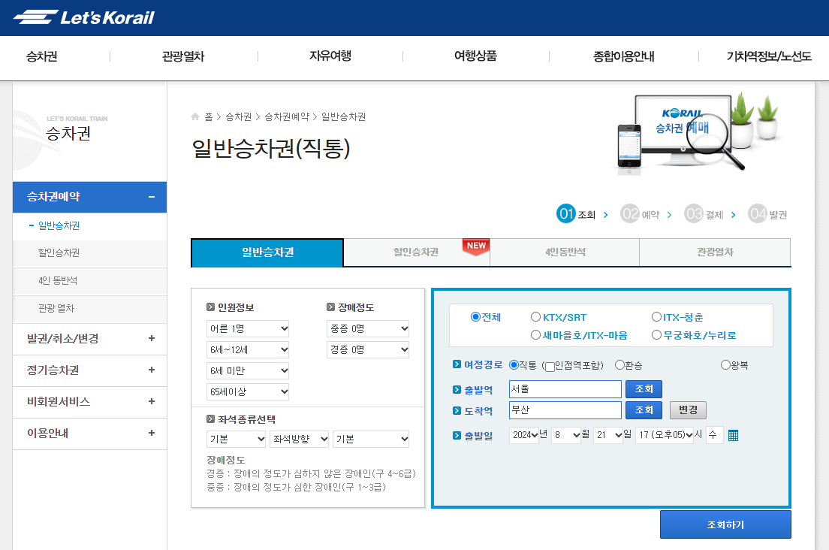Switch to 관광열차 tab

(x=715, y=252)
